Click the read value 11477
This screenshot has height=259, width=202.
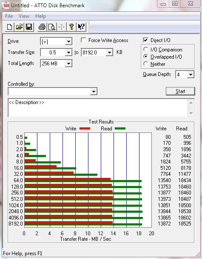(x=185, y=174)
